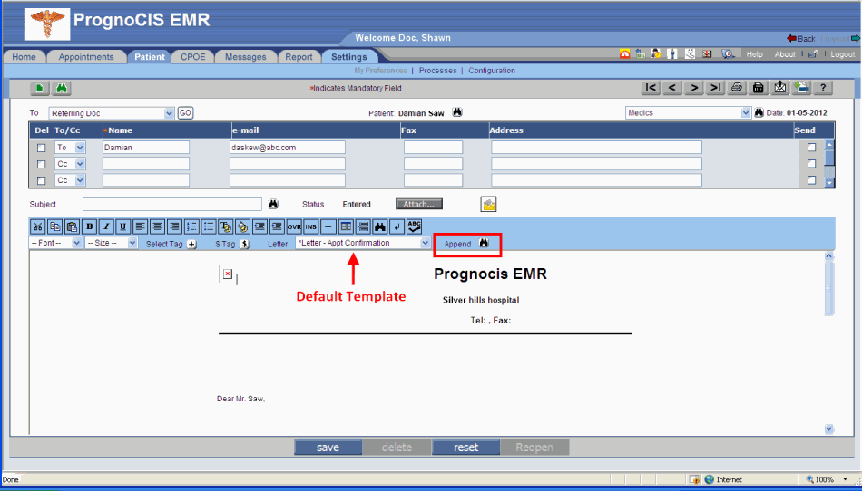Check the Del checkbox in third recipient row

41,180
